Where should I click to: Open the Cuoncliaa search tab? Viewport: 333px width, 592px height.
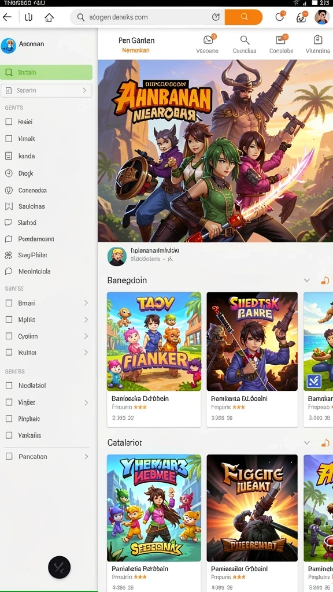pos(245,44)
